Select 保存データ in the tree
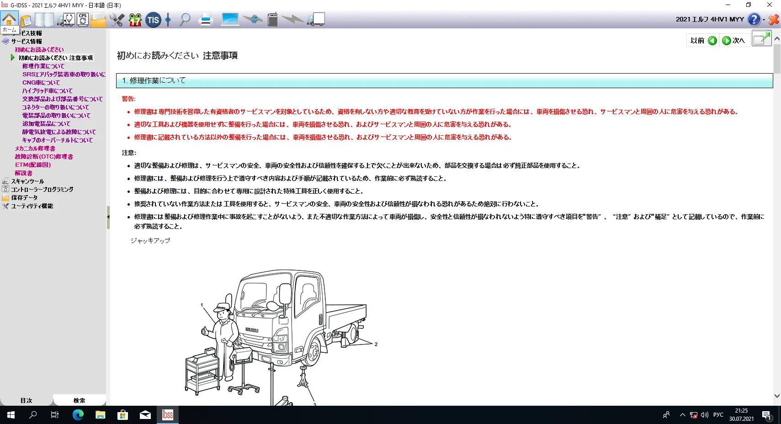The image size is (781, 424). pyautogui.click(x=24, y=197)
